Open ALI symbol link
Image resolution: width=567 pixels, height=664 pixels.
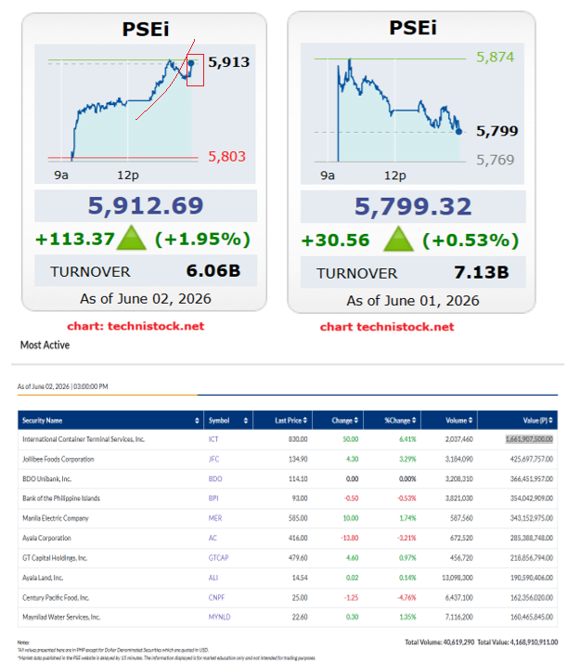pos(213,578)
